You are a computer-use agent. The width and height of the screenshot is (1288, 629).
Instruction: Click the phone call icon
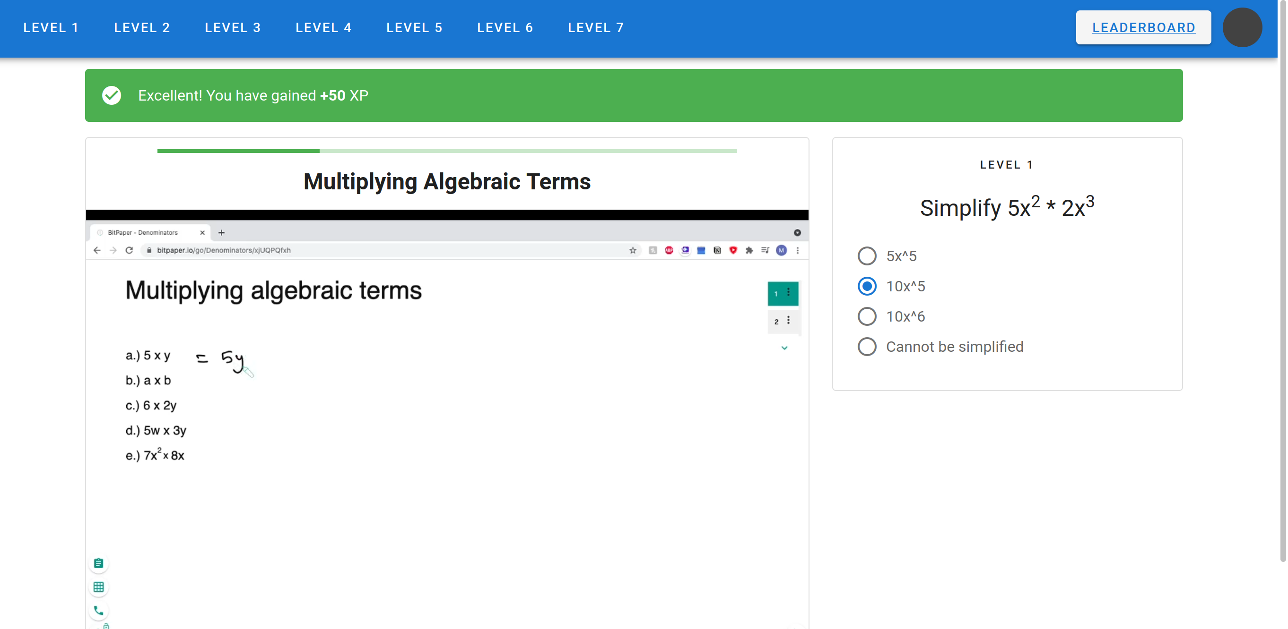[x=98, y=611]
